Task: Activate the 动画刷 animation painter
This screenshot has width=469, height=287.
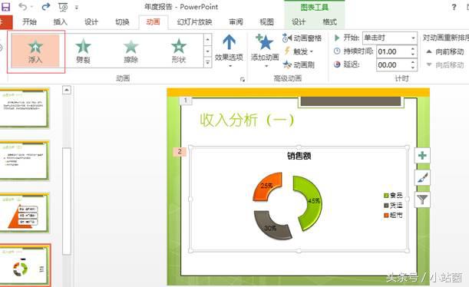Action: [299, 64]
